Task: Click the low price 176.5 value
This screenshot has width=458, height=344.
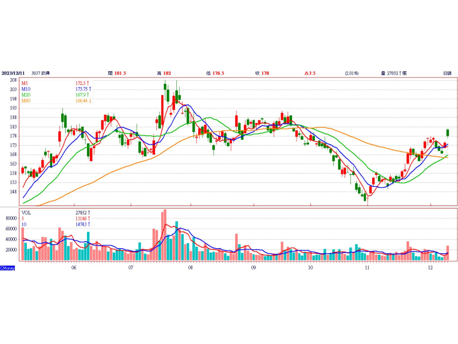Action: pyautogui.click(x=218, y=73)
